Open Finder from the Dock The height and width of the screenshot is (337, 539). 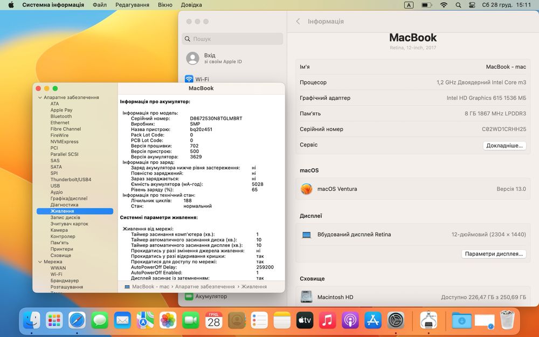pos(31,320)
